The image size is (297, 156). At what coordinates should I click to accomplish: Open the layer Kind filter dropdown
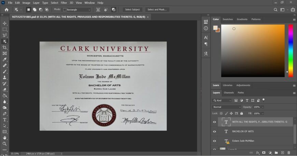(x=222, y=100)
